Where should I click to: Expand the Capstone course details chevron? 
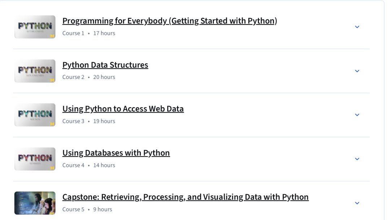click(357, 203)
